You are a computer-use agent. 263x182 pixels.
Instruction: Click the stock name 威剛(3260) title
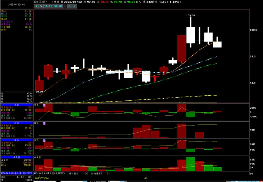coord(40,2)
